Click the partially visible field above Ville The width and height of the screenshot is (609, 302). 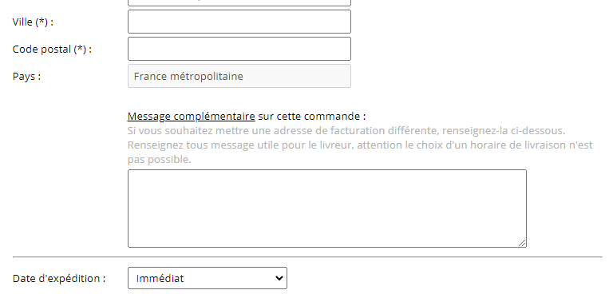pyautogui.click(x=239, y=2)
